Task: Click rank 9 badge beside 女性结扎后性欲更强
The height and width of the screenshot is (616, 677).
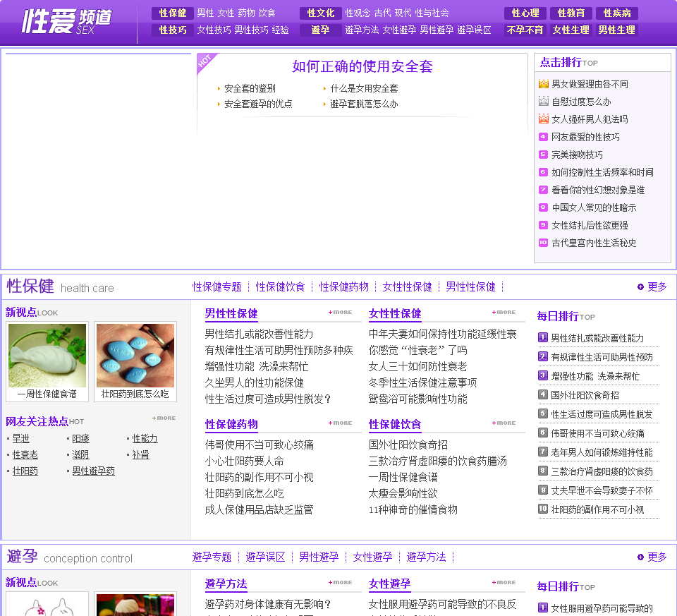Action: [543, 225]
